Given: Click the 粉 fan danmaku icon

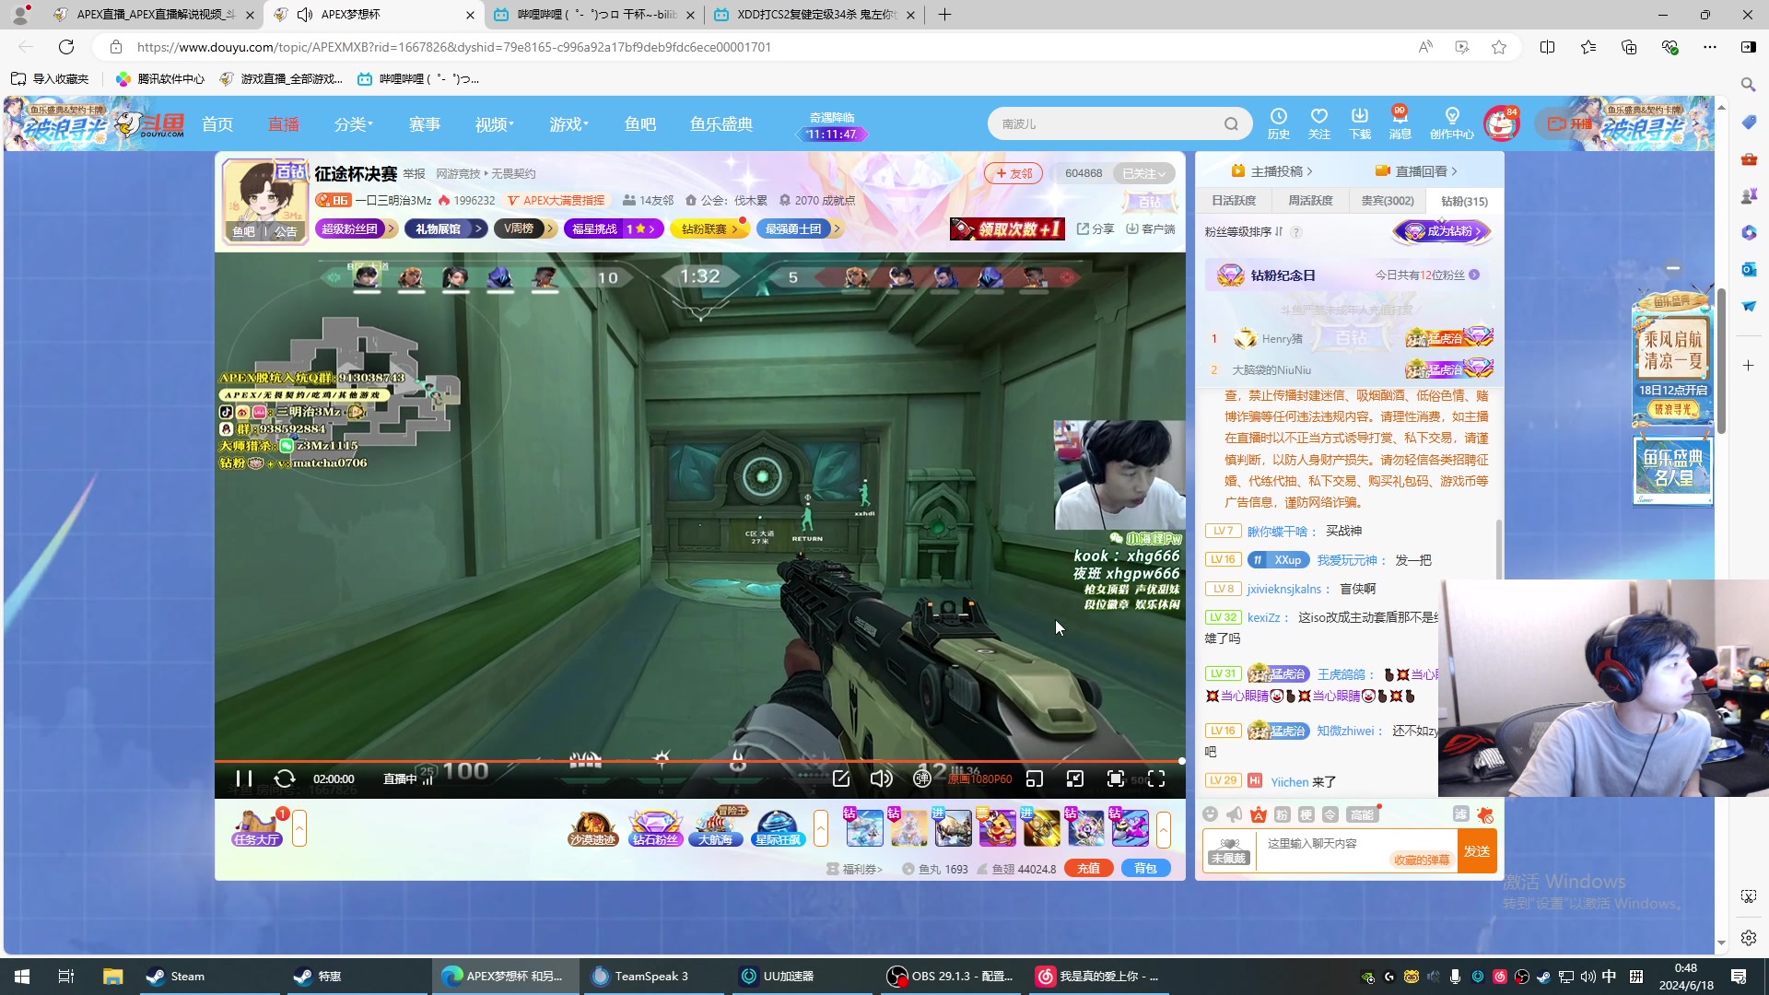Looking at the screenshot, I should coord(1283,814).
